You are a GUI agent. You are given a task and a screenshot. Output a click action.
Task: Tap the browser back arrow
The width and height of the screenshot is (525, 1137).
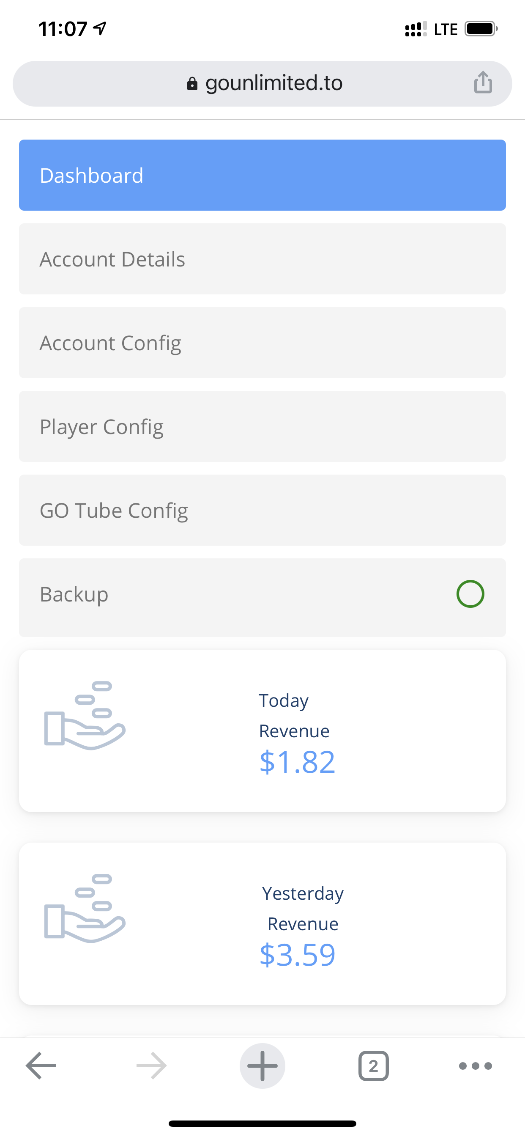[41, 1066]
